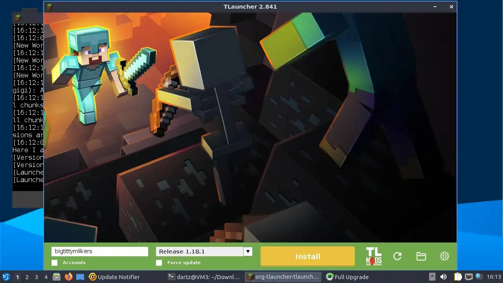Screen dimensions: 503x283
Task: Switch to workspace 3
Action: [36, 277]
